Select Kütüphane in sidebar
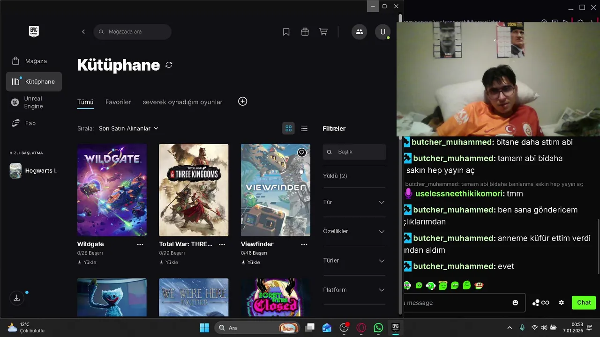The image size is (600, 337). point(34,81)
